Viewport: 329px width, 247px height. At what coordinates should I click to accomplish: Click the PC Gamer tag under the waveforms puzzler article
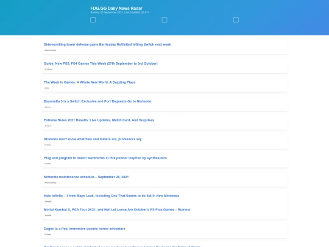tap(48, 163)
